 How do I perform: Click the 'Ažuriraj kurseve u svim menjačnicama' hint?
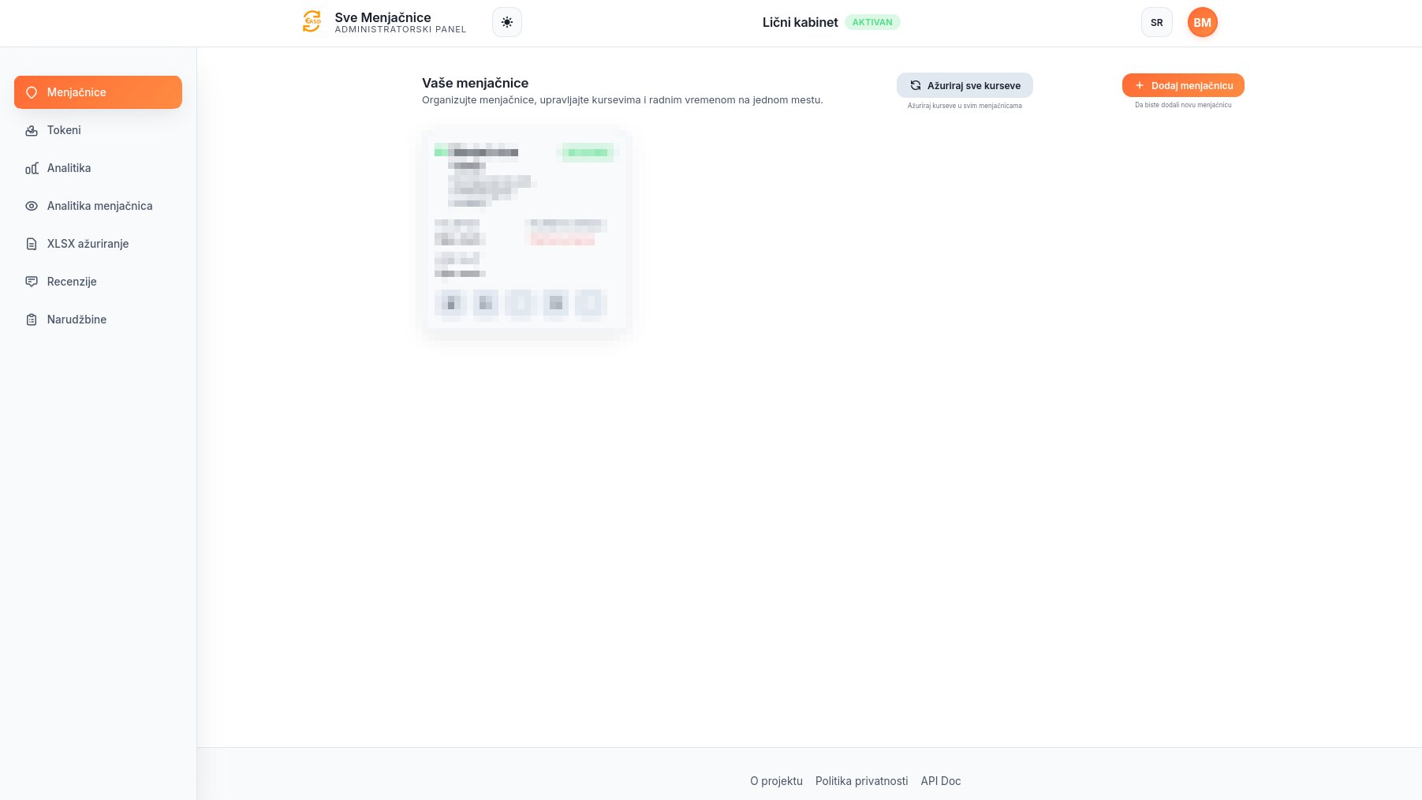[965, 106]
